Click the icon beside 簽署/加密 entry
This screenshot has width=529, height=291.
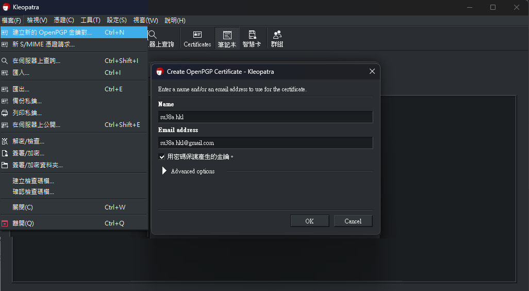click(x=5, y=153)
